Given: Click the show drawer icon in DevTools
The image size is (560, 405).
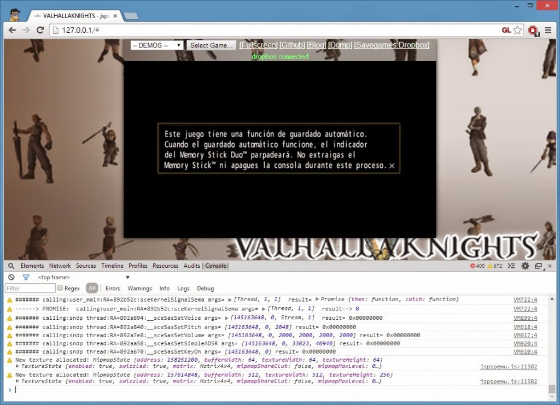Looking at the screenshot, I should 512,266.
